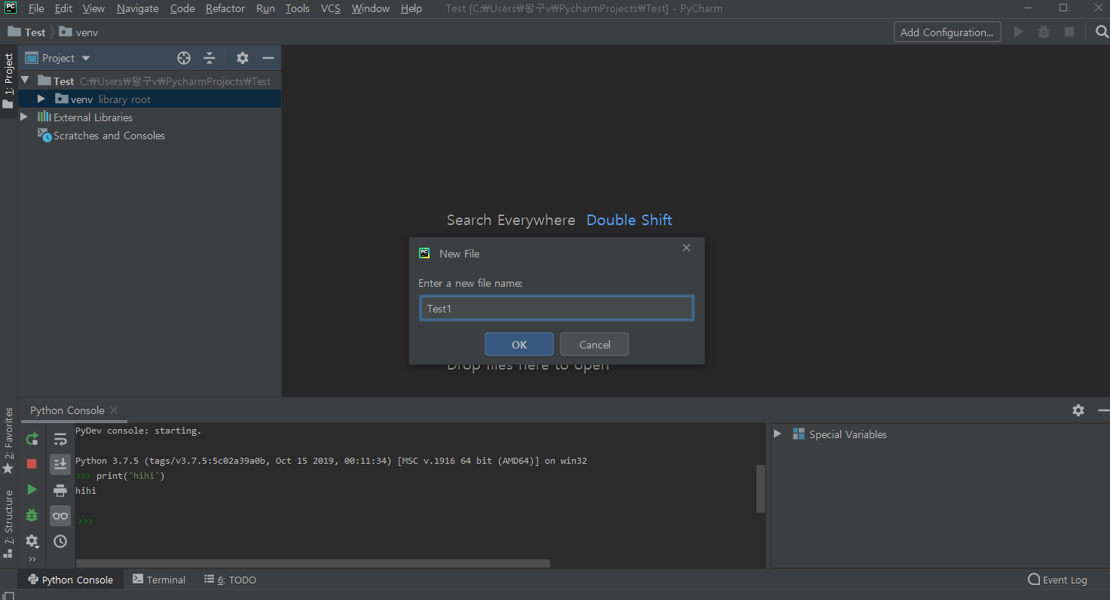This screenshot has width=1110, height=600.
Task: Click Attach Debugger bug icon in console
Action: [x=32, y=515]
